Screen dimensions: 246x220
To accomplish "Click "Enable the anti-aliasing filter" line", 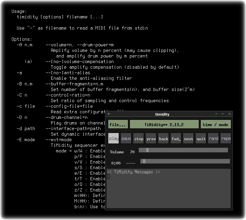I will (x=92, y=78).
